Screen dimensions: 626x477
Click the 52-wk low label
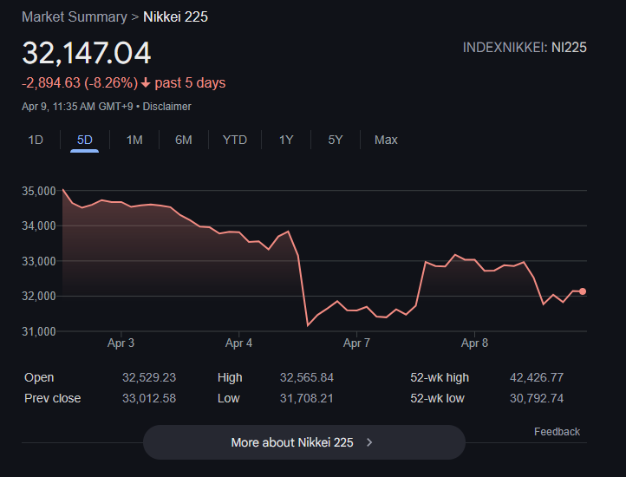click(x=437, y=398)
